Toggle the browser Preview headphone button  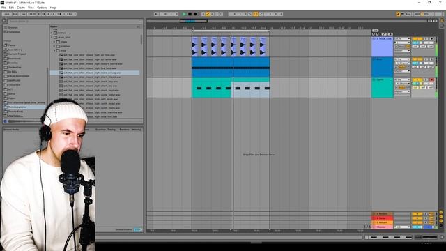point(5,121)
